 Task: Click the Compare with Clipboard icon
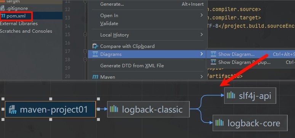95,46
